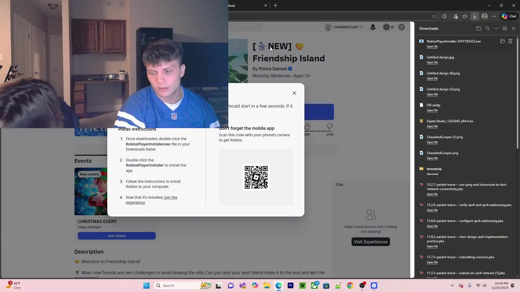Open the Robux balance icon
520x292 pixels.
(386, 27)
